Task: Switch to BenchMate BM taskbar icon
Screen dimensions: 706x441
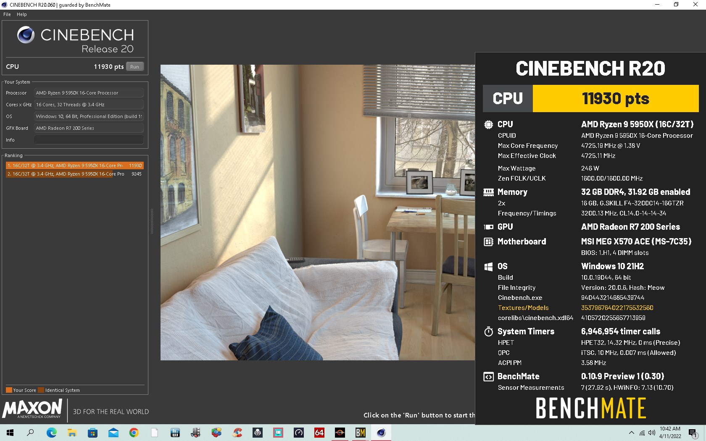Action: coord(361,433)
